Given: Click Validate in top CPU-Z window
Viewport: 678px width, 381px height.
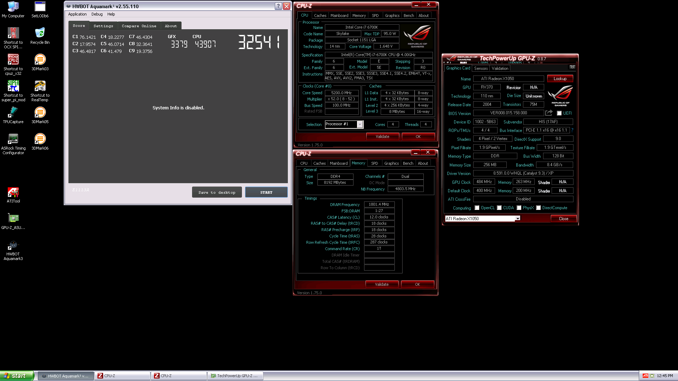Looking at the screenshot, I should tap(382, 137).
